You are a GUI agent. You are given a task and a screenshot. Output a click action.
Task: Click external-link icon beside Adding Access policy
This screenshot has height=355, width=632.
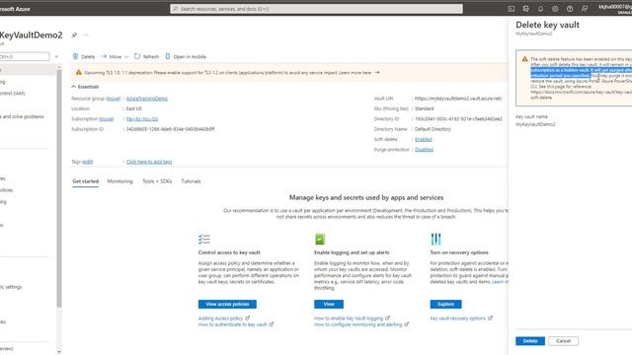pos(248,318)
